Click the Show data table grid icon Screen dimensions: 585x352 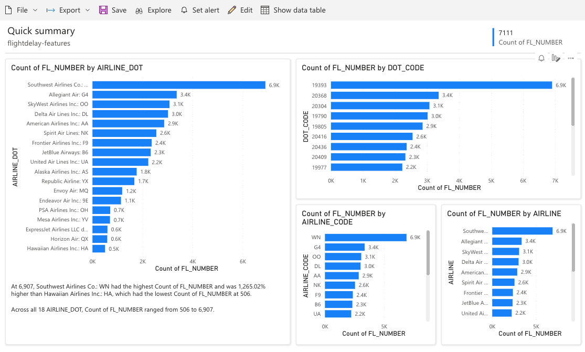coord(265,10)
